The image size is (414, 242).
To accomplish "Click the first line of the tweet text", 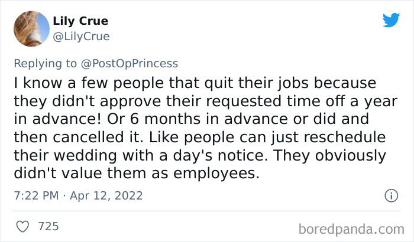I will [x=195, y=81].
